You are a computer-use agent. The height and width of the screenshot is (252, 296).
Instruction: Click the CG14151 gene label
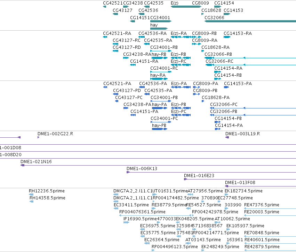pos(140,17)
